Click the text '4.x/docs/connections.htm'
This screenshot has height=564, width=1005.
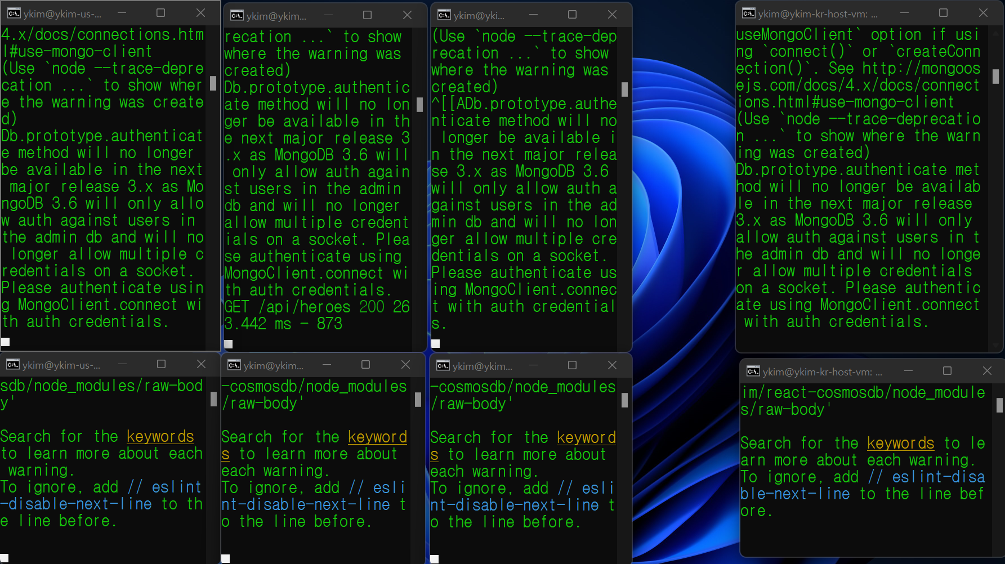point(102,34)
